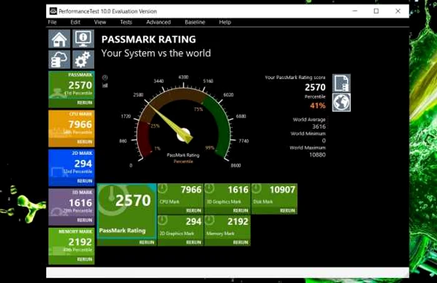
Task: Open the Edit menu
Action: click(x=76, y=22)
